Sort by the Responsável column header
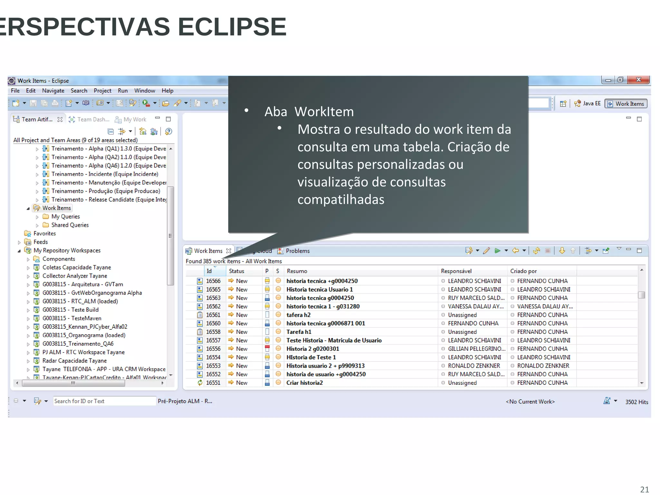This screenshot has height=495, width=660. 472,271
